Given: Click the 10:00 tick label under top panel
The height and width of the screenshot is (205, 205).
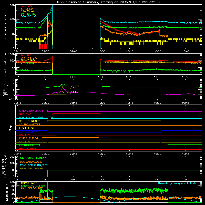Looking at the screenshot, I should [101, 52].
